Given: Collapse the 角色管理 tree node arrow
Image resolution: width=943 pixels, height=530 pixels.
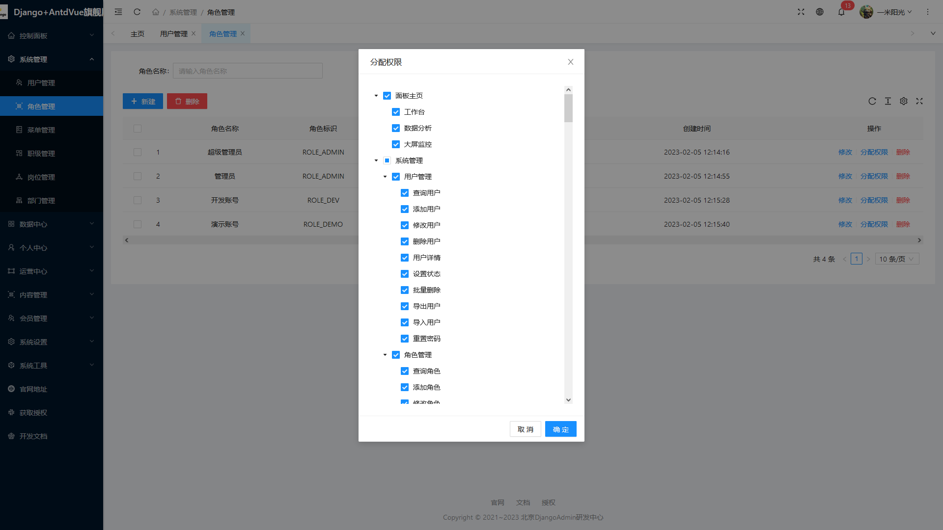Looking at the screenshot, I should pos(385,355).
